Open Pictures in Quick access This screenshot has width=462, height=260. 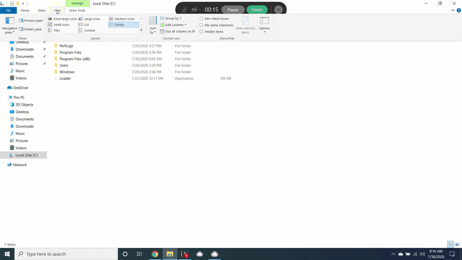[x=22, y=64]
